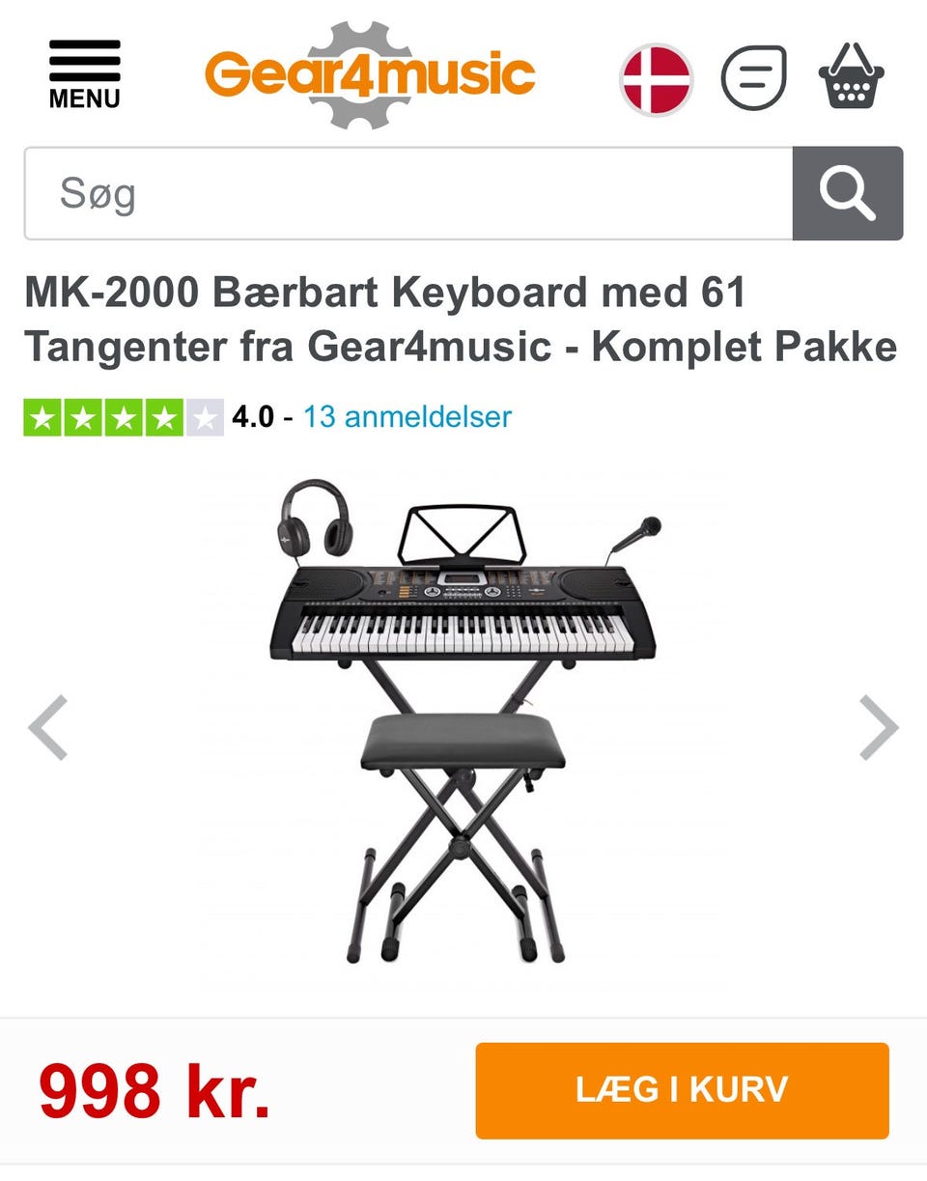Click the green star rating icons

124,417
